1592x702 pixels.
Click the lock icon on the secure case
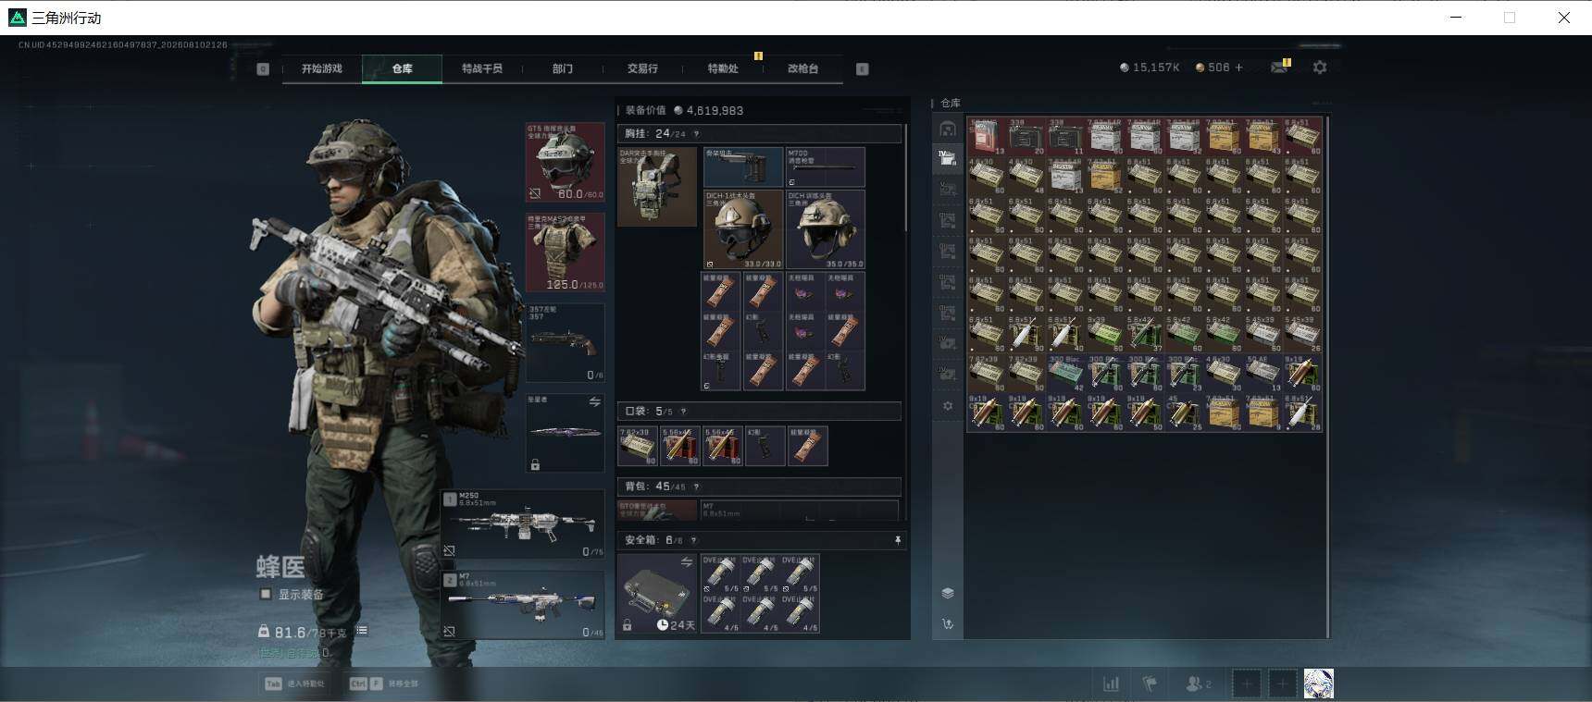point(628,625)
